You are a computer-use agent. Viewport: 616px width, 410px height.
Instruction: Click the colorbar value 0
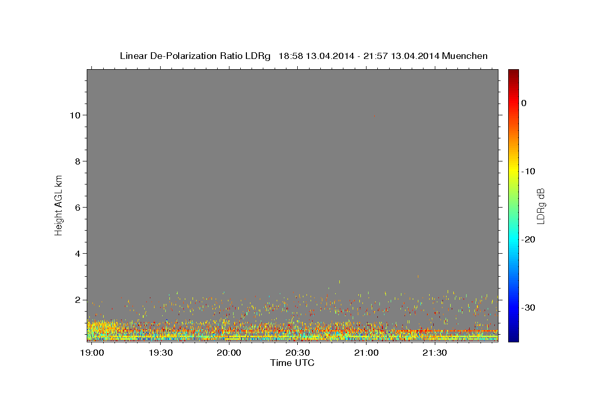click(524, 103)
